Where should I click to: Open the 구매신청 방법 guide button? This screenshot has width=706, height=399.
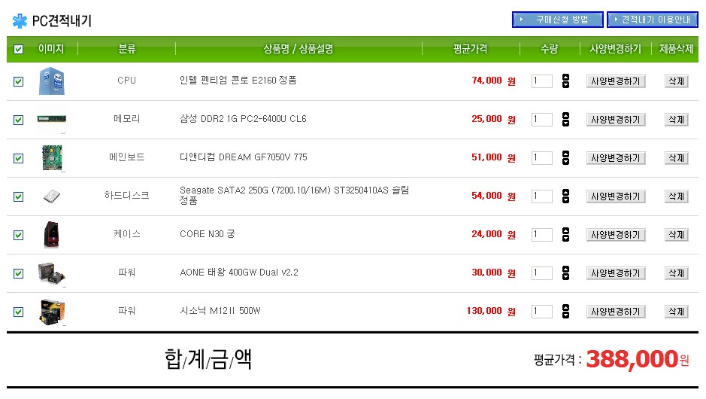click(557, 20)
